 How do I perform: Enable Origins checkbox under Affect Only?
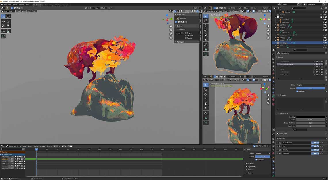tap(186, 33)
